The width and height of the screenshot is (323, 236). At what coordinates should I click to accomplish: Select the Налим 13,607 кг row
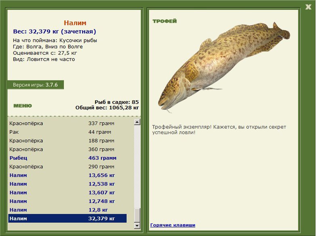click(67, 193)
